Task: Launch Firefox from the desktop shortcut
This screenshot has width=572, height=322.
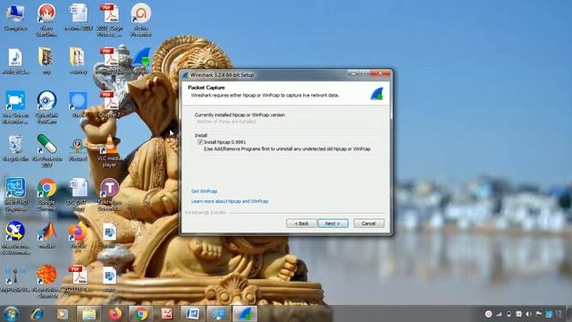Action: [x=78, y=235]
